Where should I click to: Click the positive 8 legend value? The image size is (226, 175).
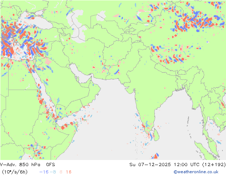(x=61, y=172)
